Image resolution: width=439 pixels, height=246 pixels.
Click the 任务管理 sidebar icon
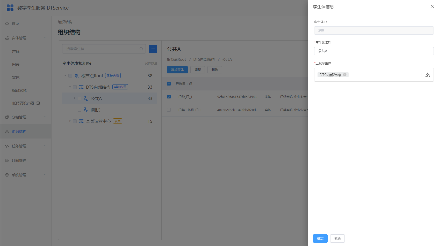[7, 146]
